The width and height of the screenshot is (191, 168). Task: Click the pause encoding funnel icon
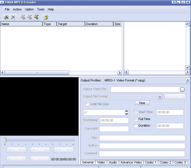click(x=30, y=17)
